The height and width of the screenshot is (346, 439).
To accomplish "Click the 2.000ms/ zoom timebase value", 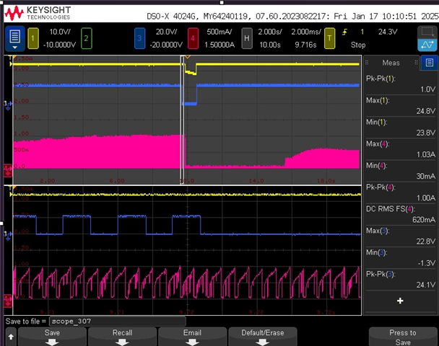I will point(306,32).
